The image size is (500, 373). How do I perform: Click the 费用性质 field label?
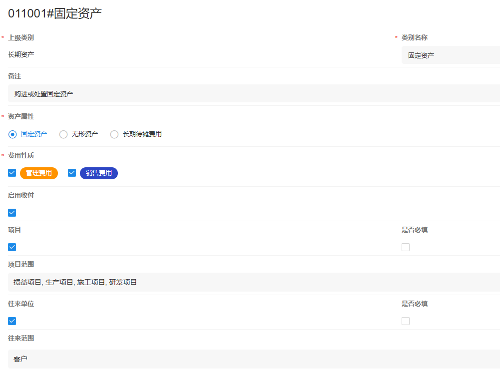pos(21,155)
